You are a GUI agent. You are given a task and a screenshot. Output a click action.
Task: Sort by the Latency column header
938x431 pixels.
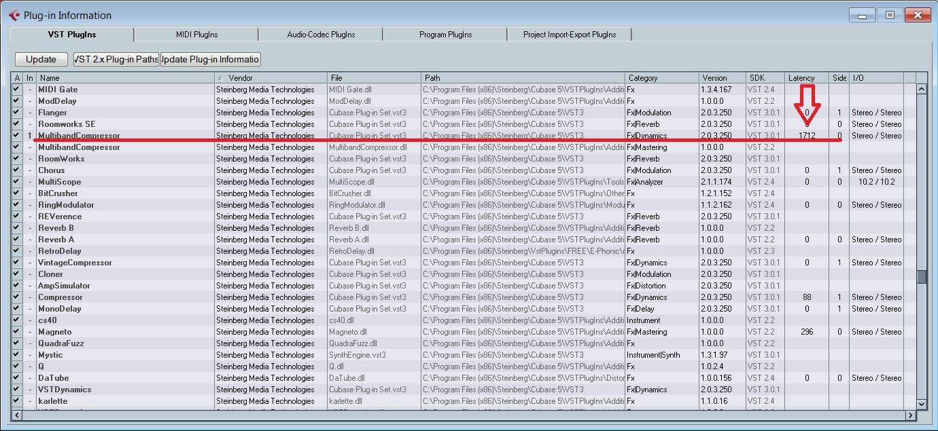click(x=806, y=78)
